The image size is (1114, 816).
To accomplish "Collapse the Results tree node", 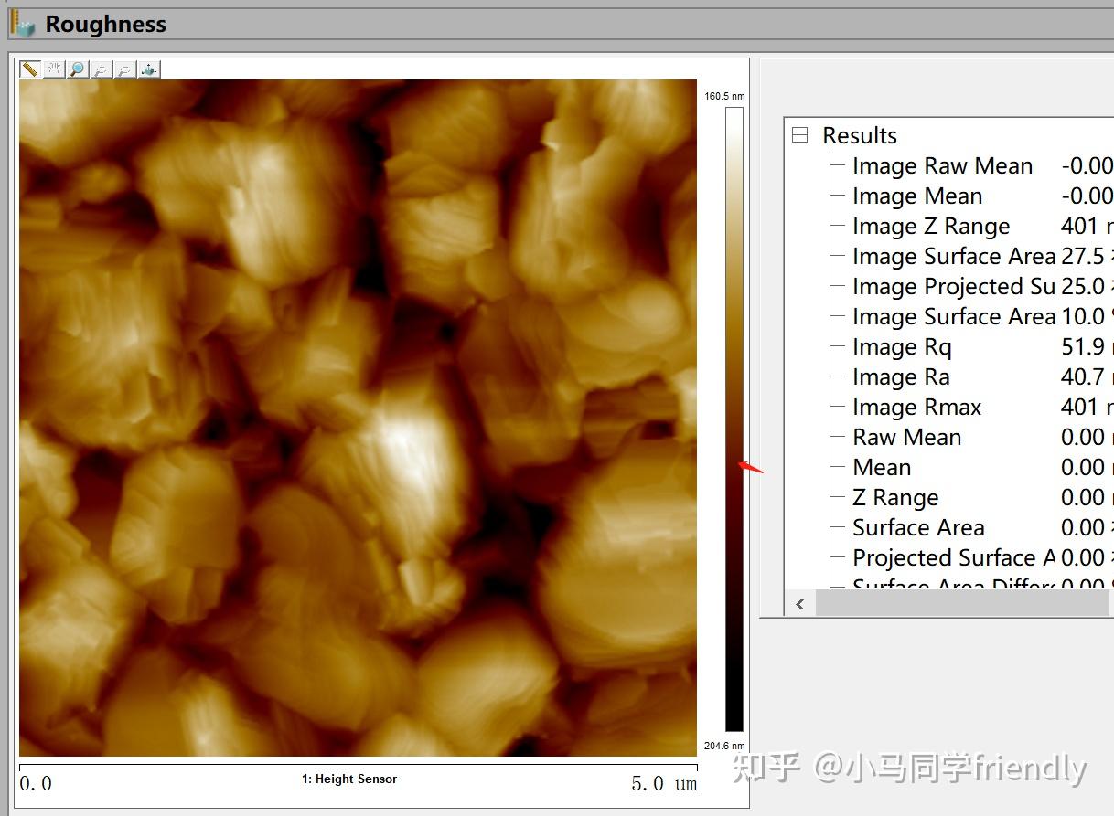I will (800, 135).
